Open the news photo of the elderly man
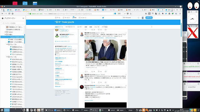The height and width of the screenshot is (112, 200). click(106, 50)
